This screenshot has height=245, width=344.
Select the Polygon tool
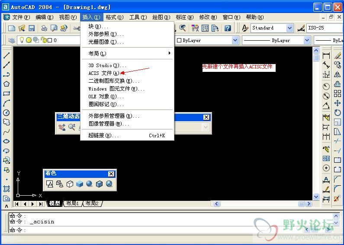[x=6, y=84]
